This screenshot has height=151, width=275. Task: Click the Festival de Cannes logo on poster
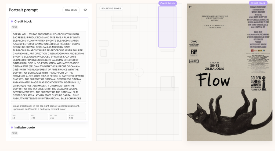(x=194, y=43)
